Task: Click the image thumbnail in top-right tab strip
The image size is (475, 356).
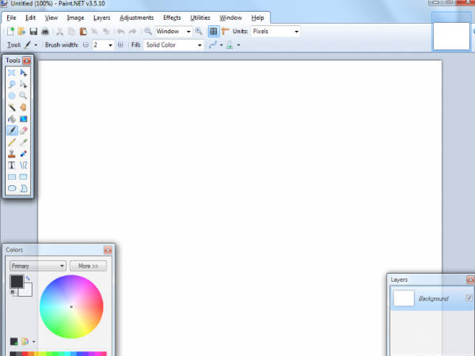Action: point(451,36)
